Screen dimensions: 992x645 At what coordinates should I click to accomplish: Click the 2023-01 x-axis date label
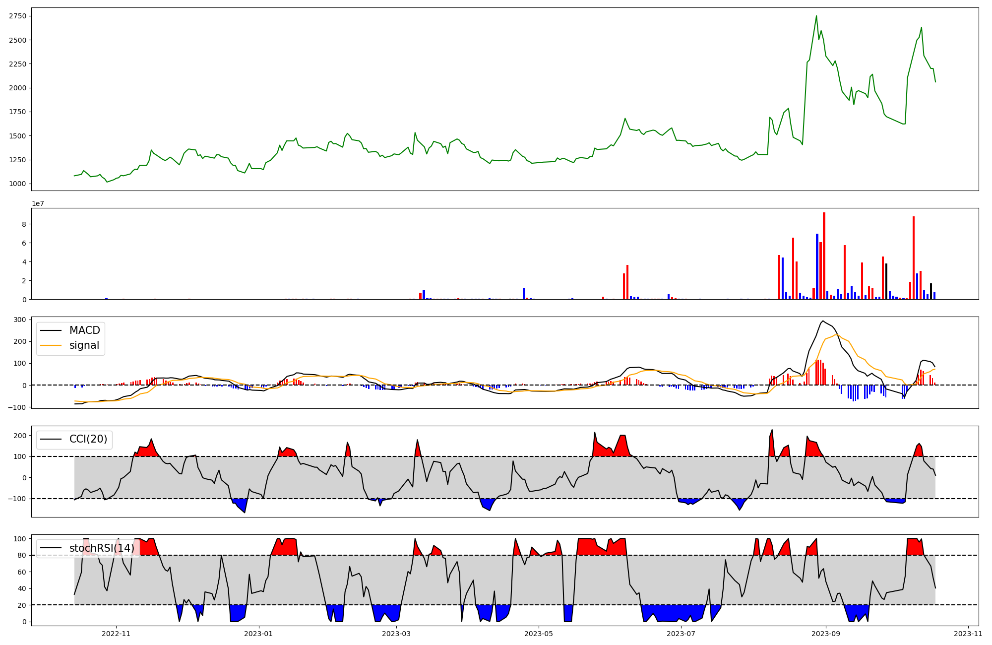tap(259, 634)
